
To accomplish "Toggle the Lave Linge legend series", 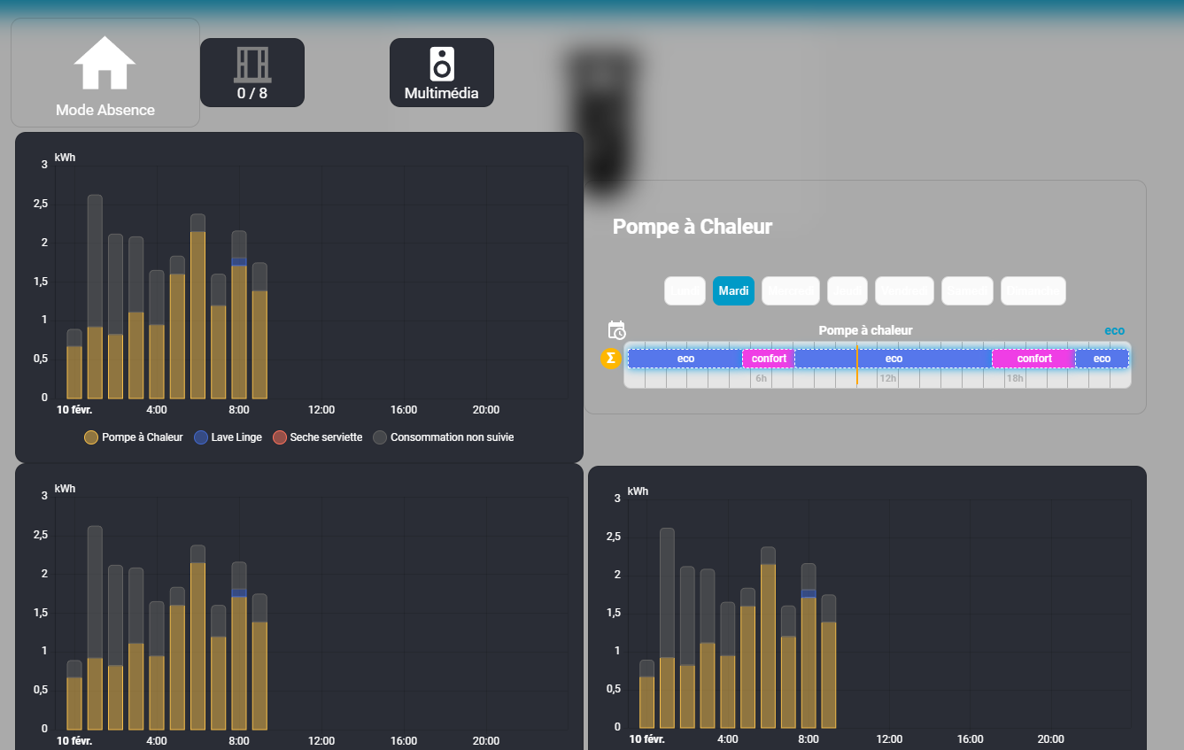I will (228, 437).
